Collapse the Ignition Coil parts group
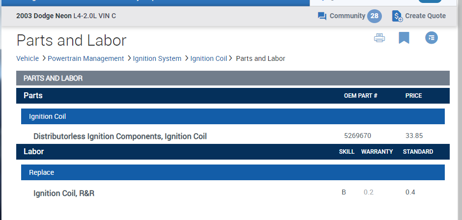The height and width of the screenshot is (220, 462). [x=47, y=116]
